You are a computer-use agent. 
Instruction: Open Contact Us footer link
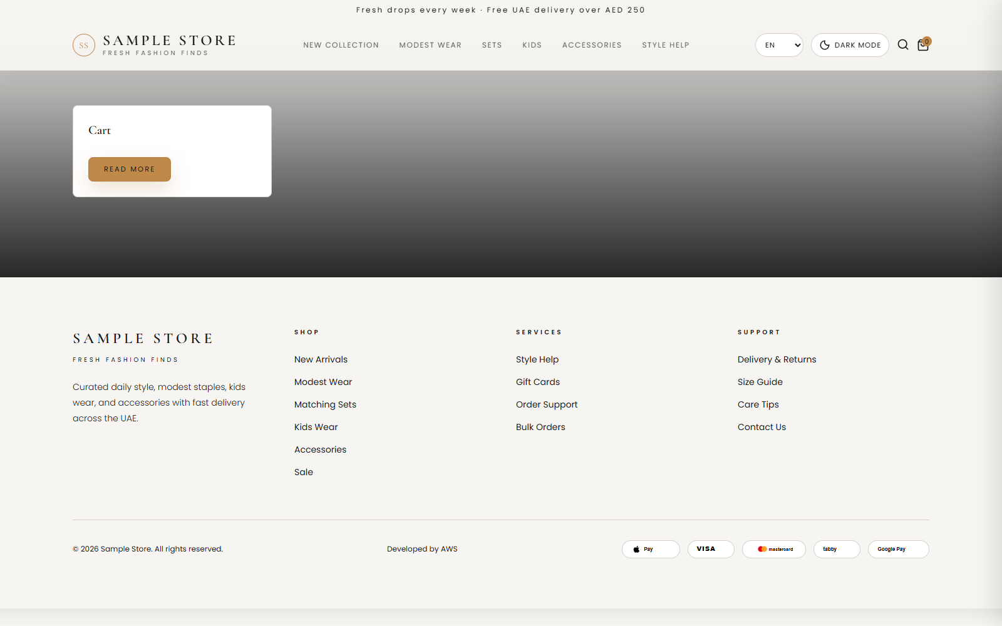tap(762, 427)
